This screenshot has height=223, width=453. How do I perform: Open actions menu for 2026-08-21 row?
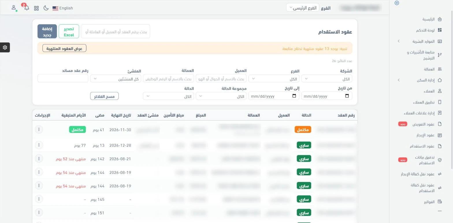click(x=39, y=159)
